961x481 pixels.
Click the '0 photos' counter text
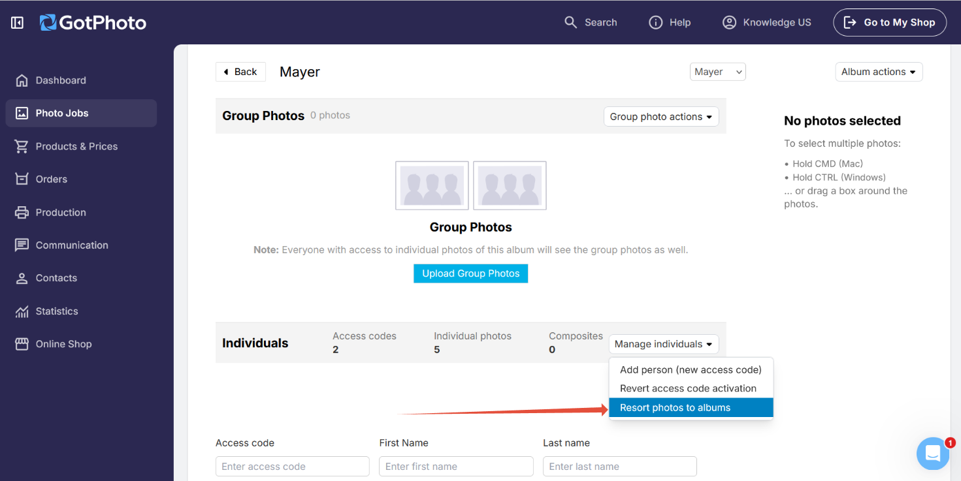pyautogui.click(x=330, y=116)
